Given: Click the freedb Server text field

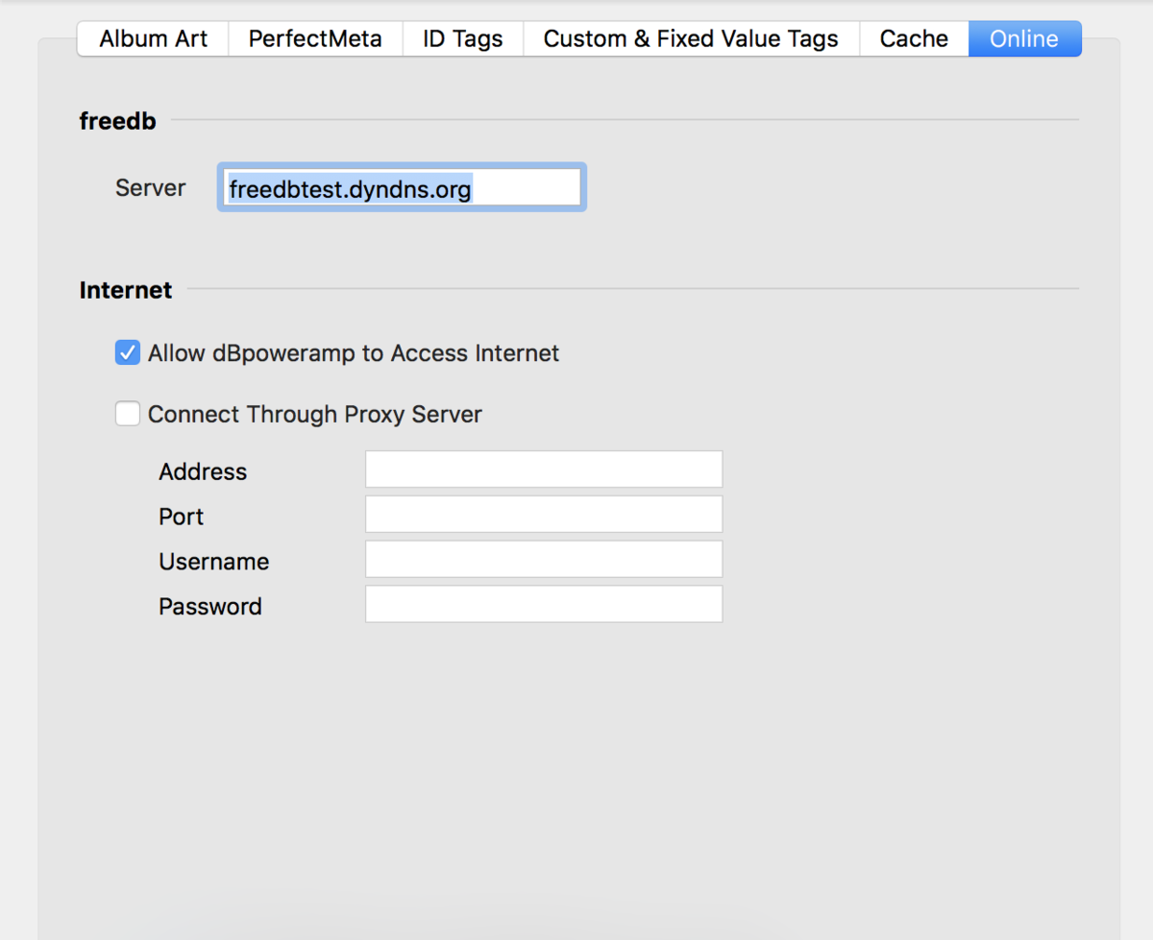Looking at the screenshot, I should pyautogui.click(x=402, y=187).
